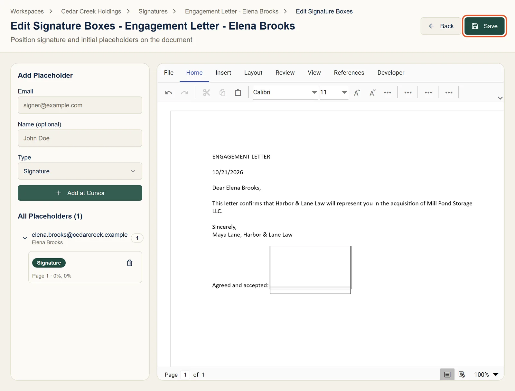Switch to the References tab

[349, 73]
